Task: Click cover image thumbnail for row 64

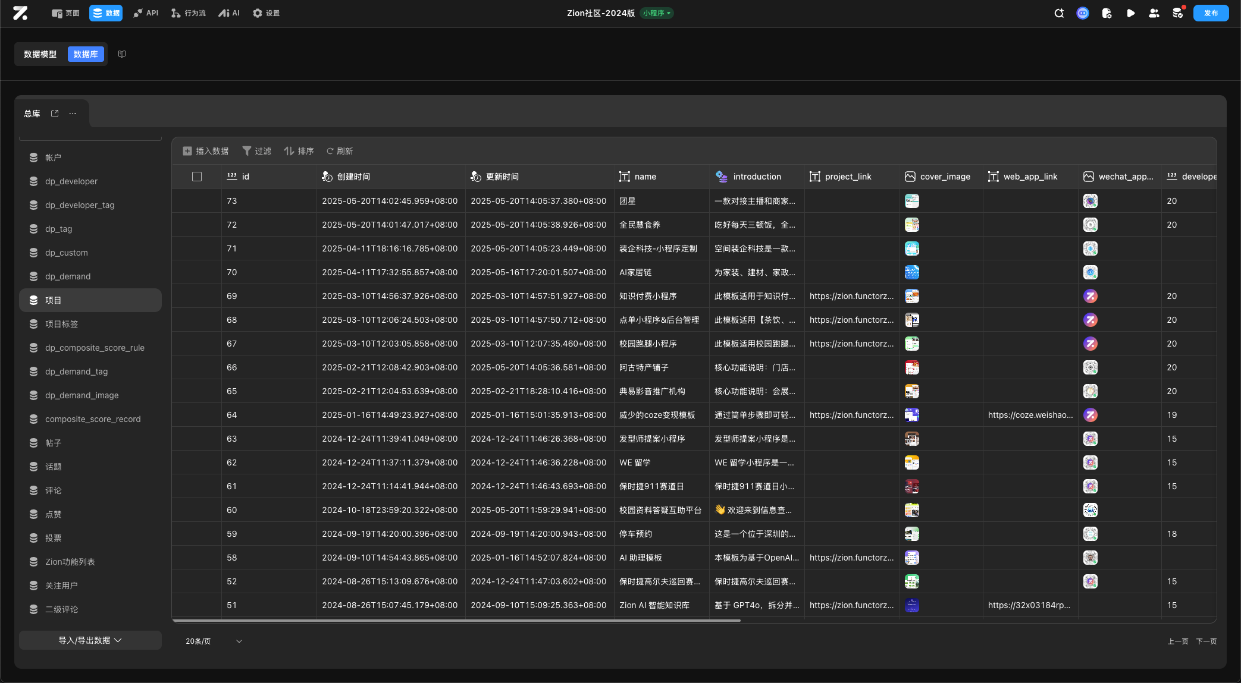Action: (911, 415)
